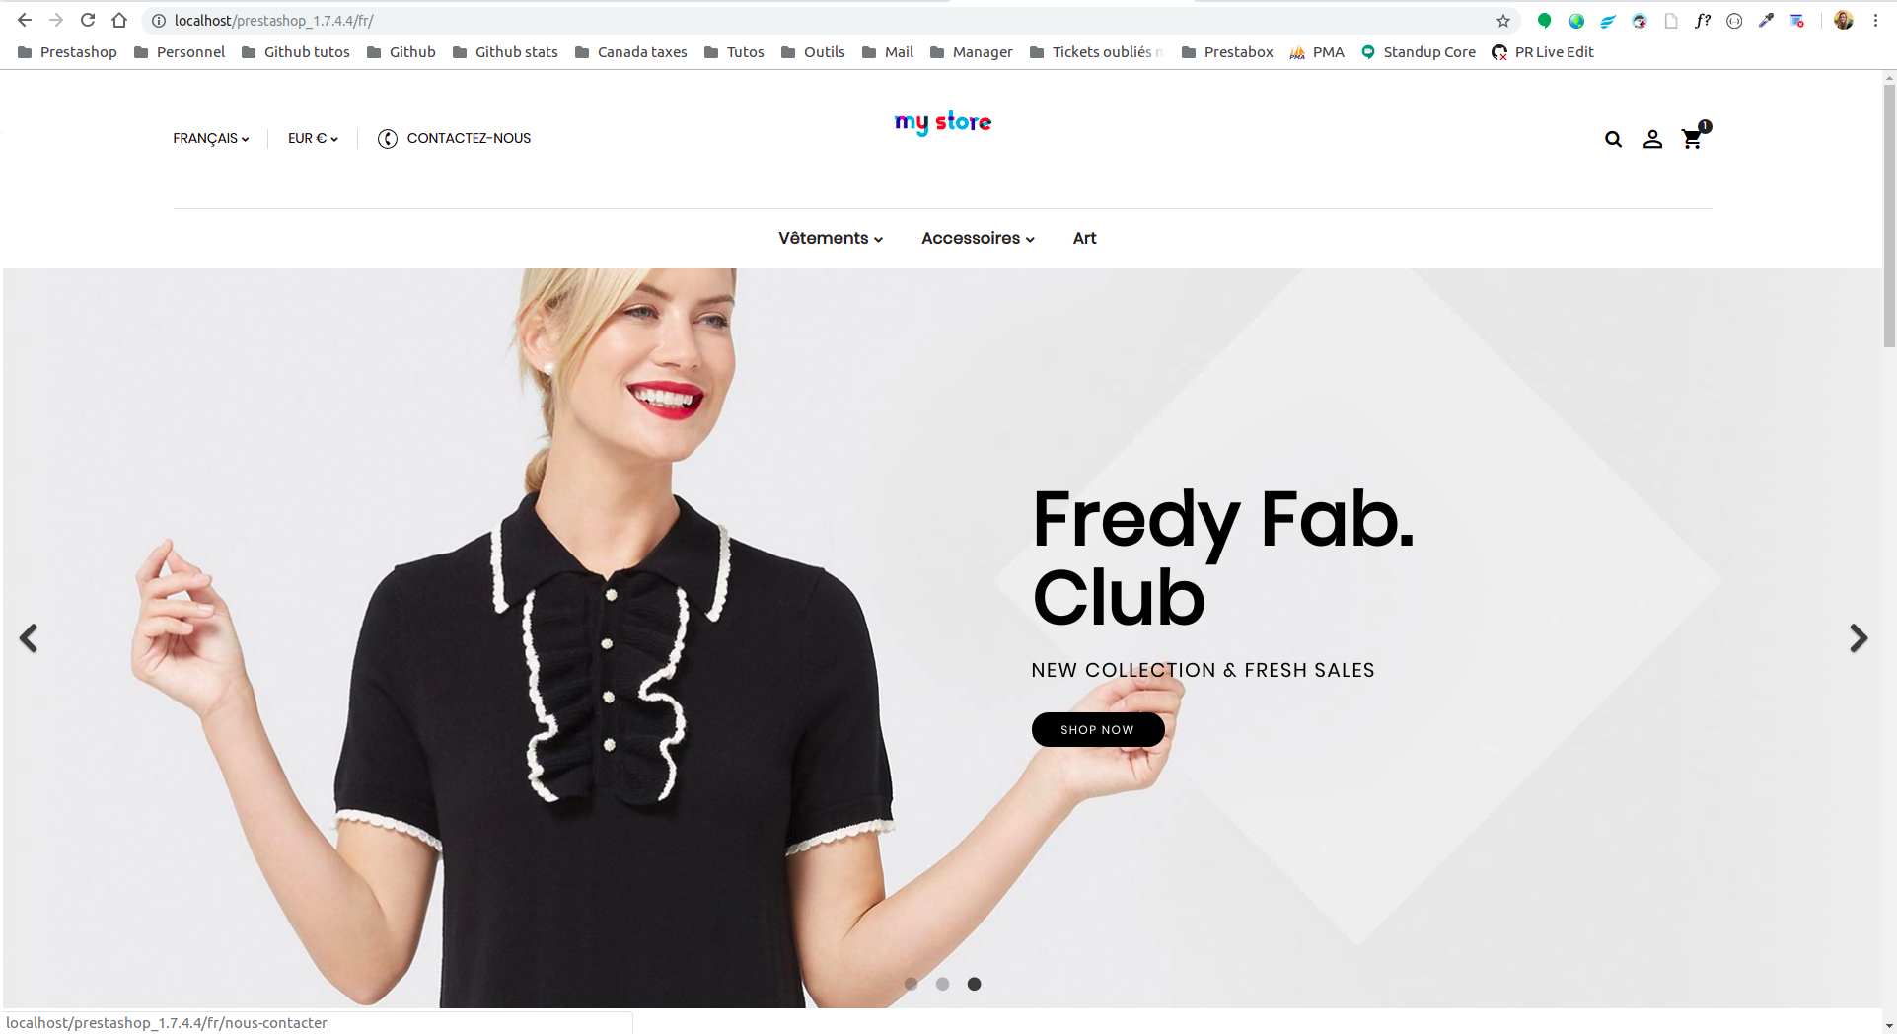This screenshot has height=1034, width=1897.
Task: Select the first carousel dot
Action: click(x=911, y=984)
